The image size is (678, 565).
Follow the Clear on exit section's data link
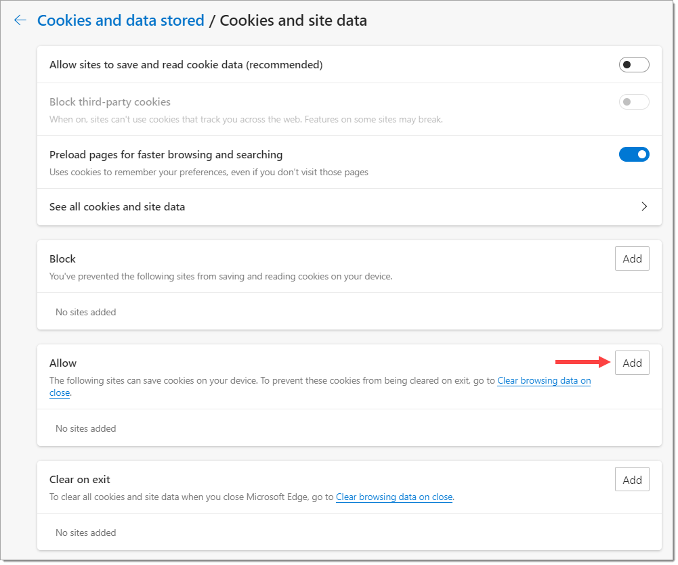pos(394,497)
